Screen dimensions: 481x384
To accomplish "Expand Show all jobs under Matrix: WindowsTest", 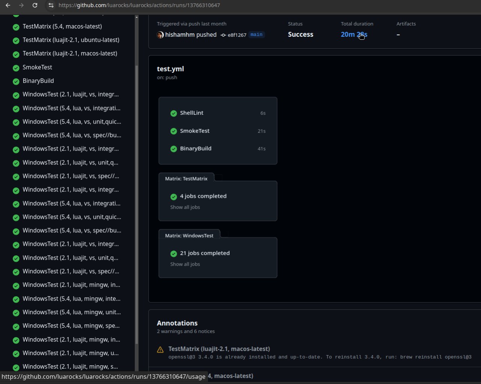I will click(185, 264).
